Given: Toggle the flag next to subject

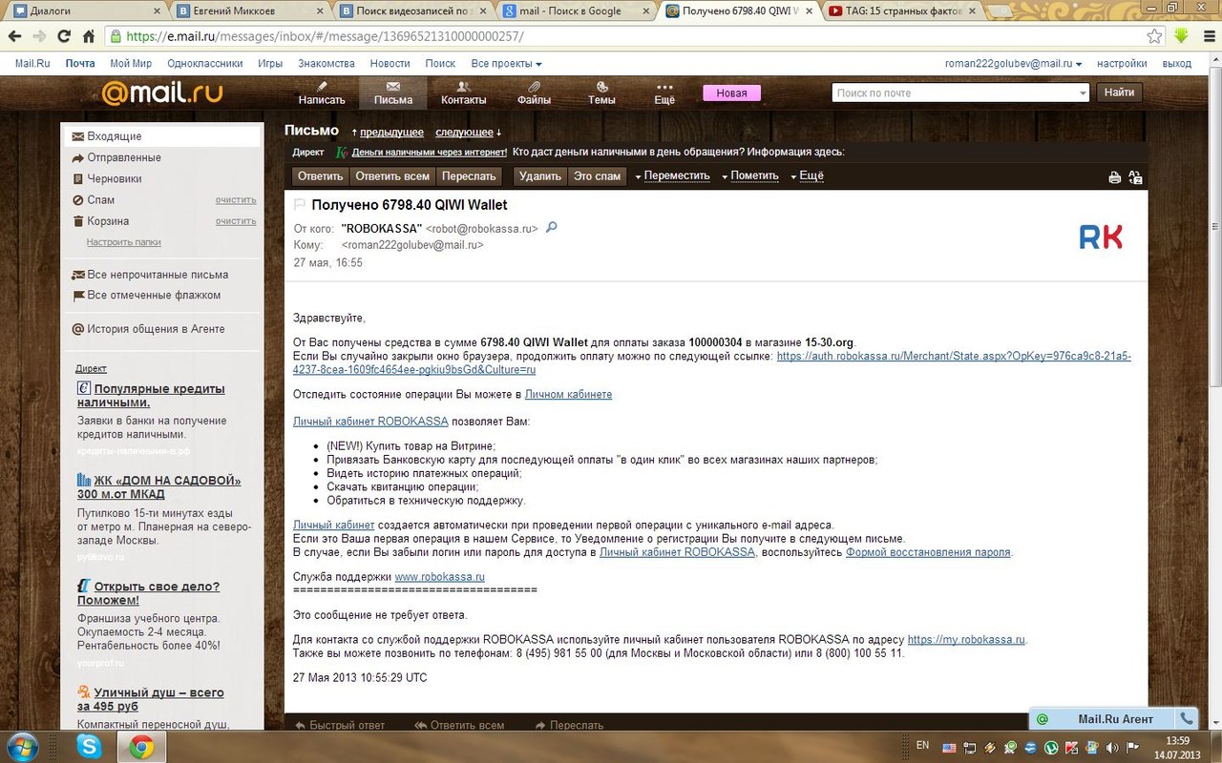Looking at the screenshot, I should [x=299, y=204].
